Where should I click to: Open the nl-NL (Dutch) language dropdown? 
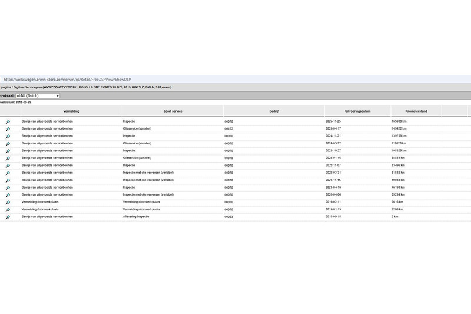[38, 95]
